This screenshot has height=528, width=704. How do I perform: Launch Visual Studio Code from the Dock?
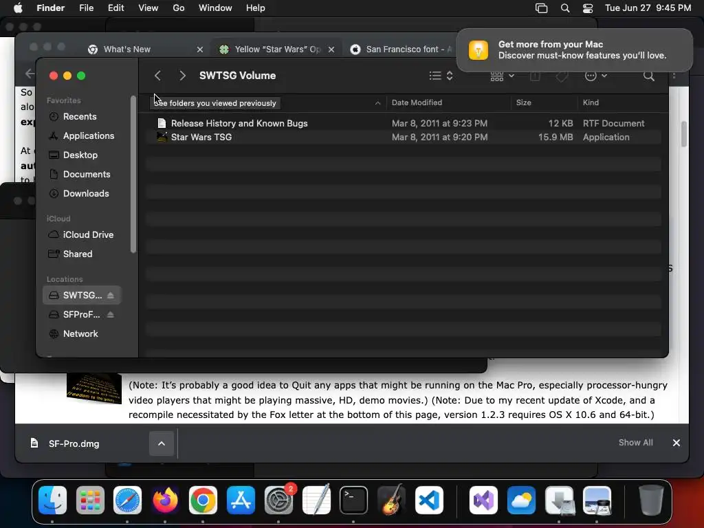click(429, 500)
